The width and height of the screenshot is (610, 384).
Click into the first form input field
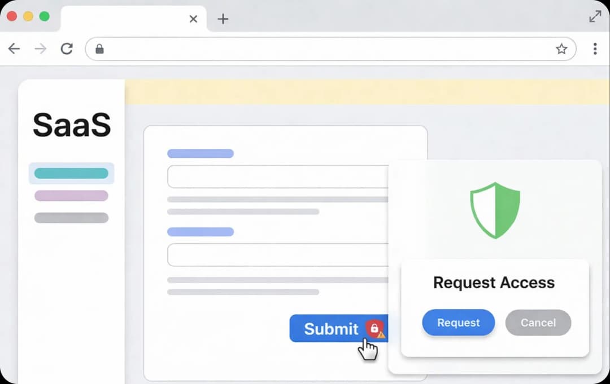click(278, 176)
